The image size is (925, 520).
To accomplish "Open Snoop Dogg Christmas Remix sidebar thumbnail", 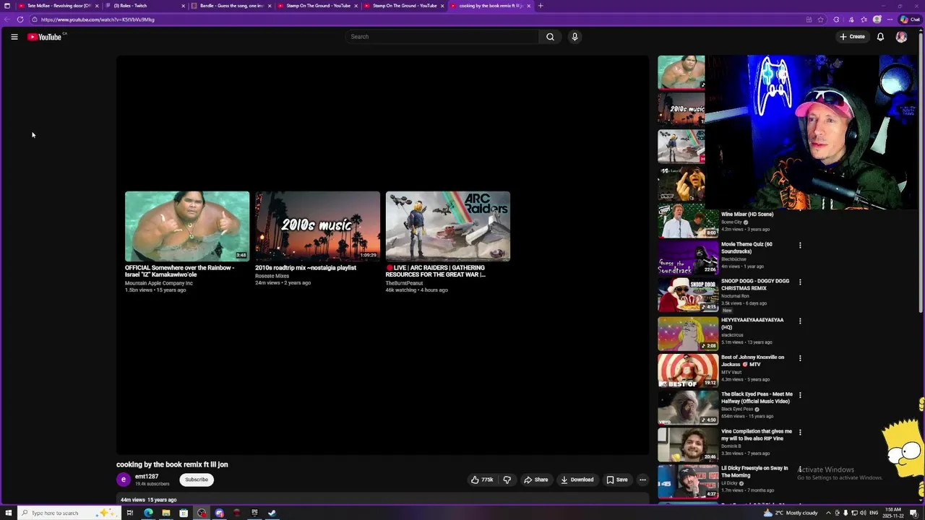I will click(688, 295).
